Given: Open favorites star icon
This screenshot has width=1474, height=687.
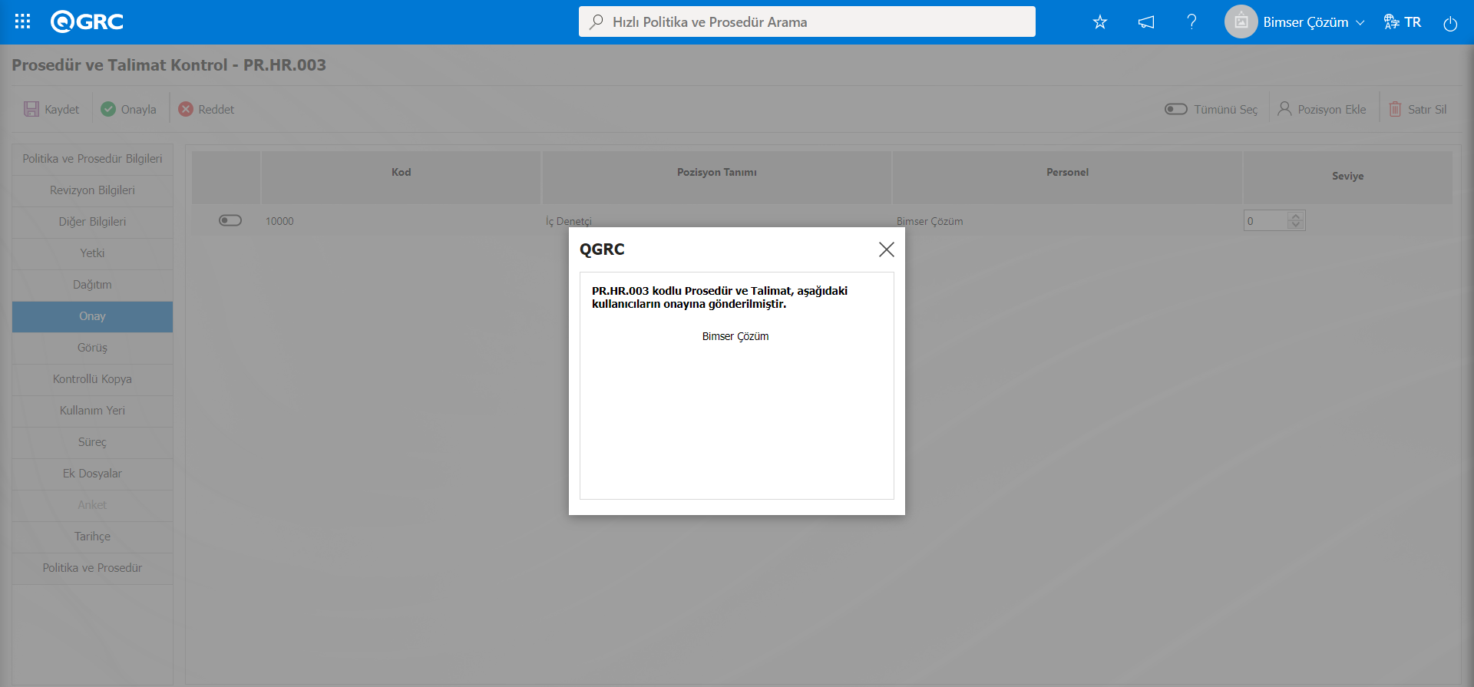Looking at the screenshot, I should click(1100, 22).
